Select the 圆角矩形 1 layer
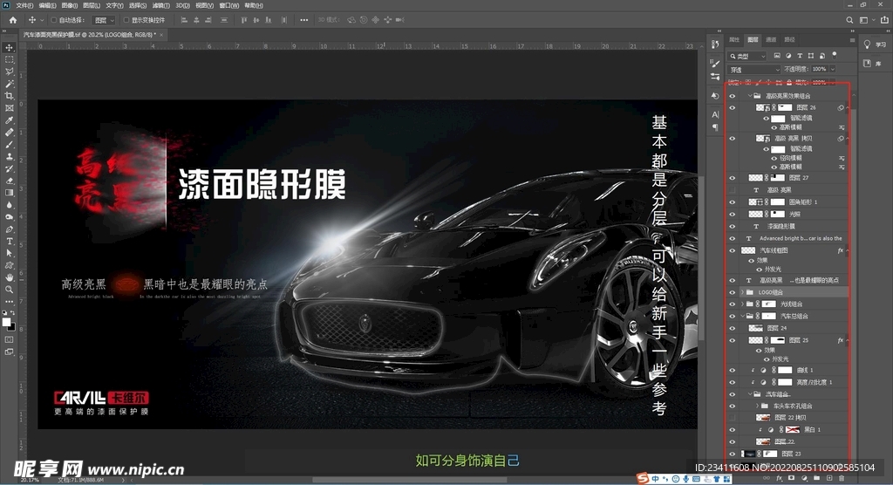The image size is (893, 485). [x=787, y=202]
